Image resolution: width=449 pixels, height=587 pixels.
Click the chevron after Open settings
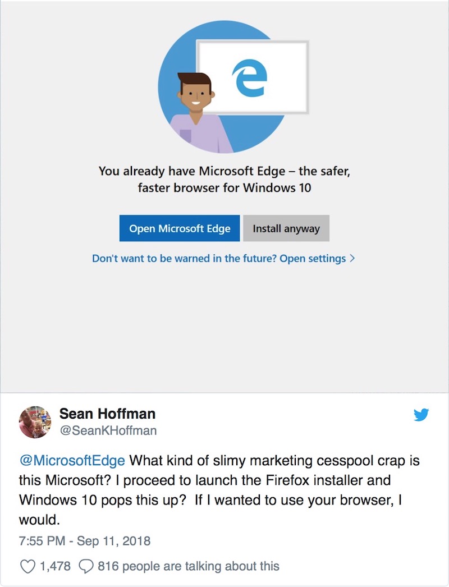click(x=352, y=258)
